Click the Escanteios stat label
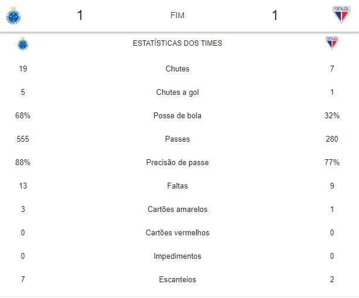 click(177, 279)
